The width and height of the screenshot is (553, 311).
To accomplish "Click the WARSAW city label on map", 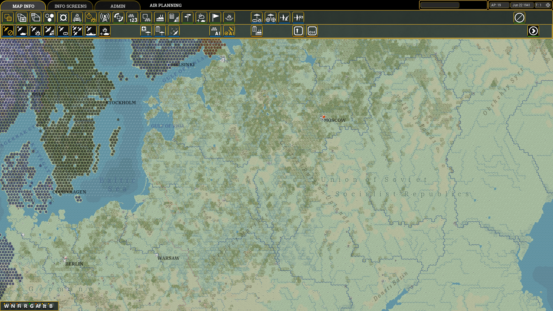I will coord(168,258).
